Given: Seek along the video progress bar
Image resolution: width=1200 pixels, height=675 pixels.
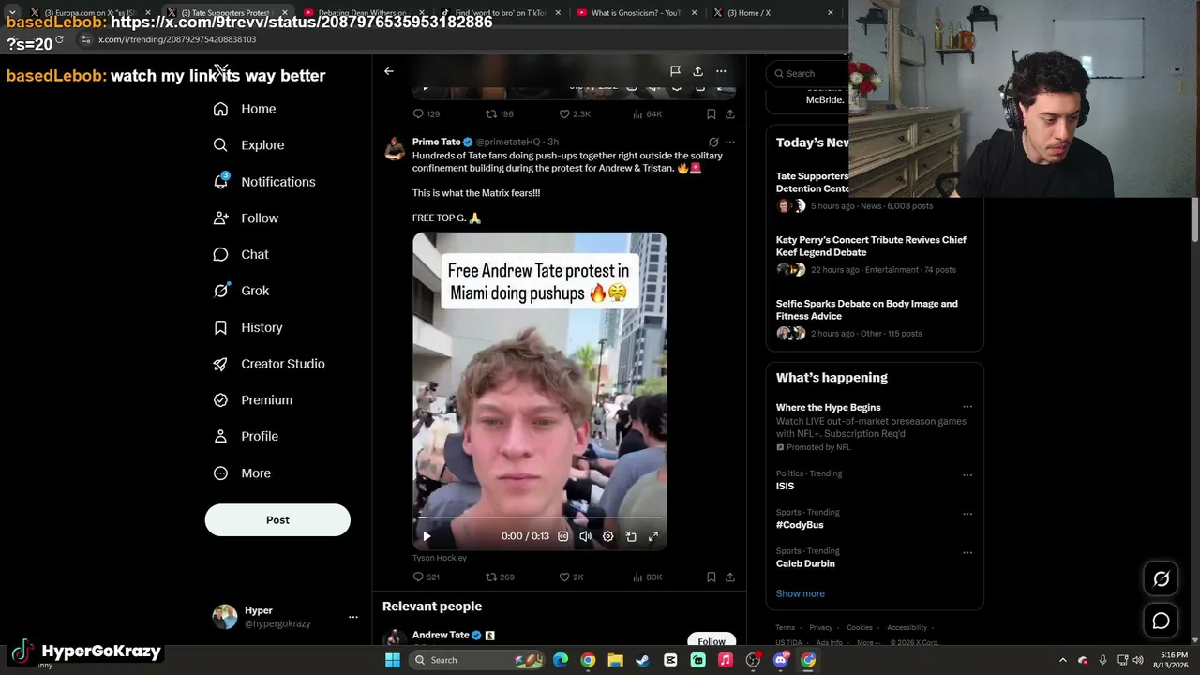Looking at the screenshot, I should 540,517.
